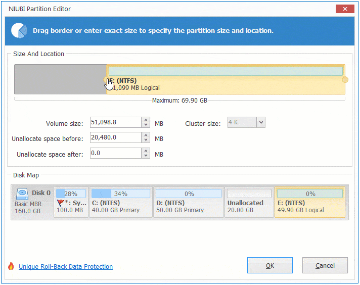Click the right resize handle of E: partition
The height and width of the screenshot is (285, 360).
coord(345,80)
